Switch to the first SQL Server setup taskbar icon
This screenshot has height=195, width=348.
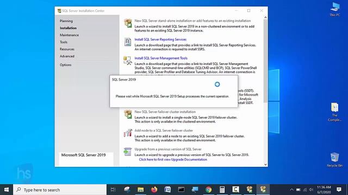click(x=249, y=190)
